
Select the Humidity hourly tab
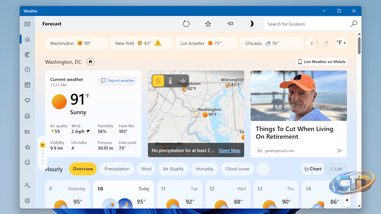[205, 169]
